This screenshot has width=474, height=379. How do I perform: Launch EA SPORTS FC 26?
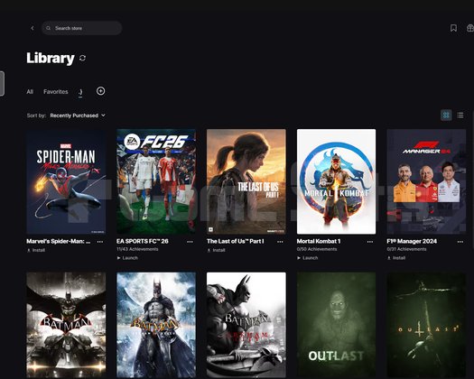127,258
